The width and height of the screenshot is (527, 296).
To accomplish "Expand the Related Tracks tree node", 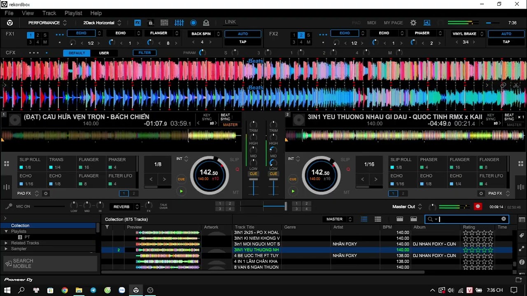I will tap(6, 243).
